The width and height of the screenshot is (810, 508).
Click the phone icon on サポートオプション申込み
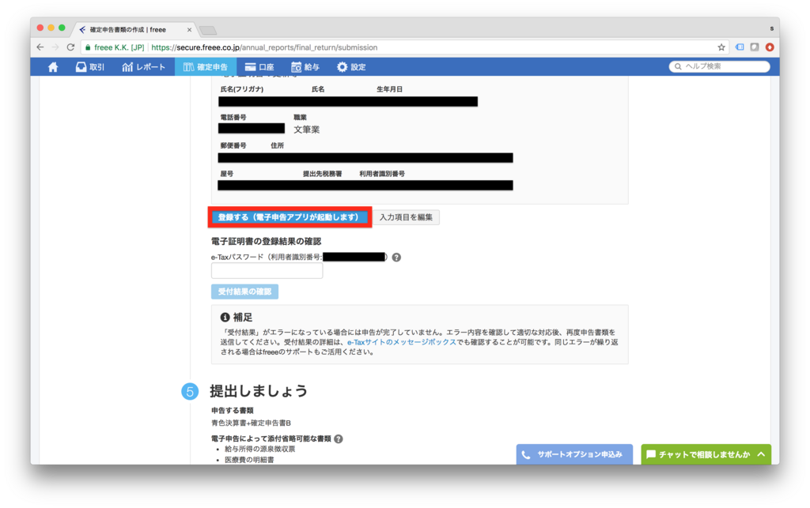point(525,454)
